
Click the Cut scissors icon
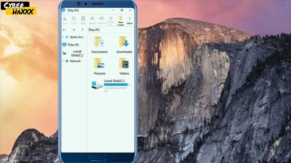(65, 19)
